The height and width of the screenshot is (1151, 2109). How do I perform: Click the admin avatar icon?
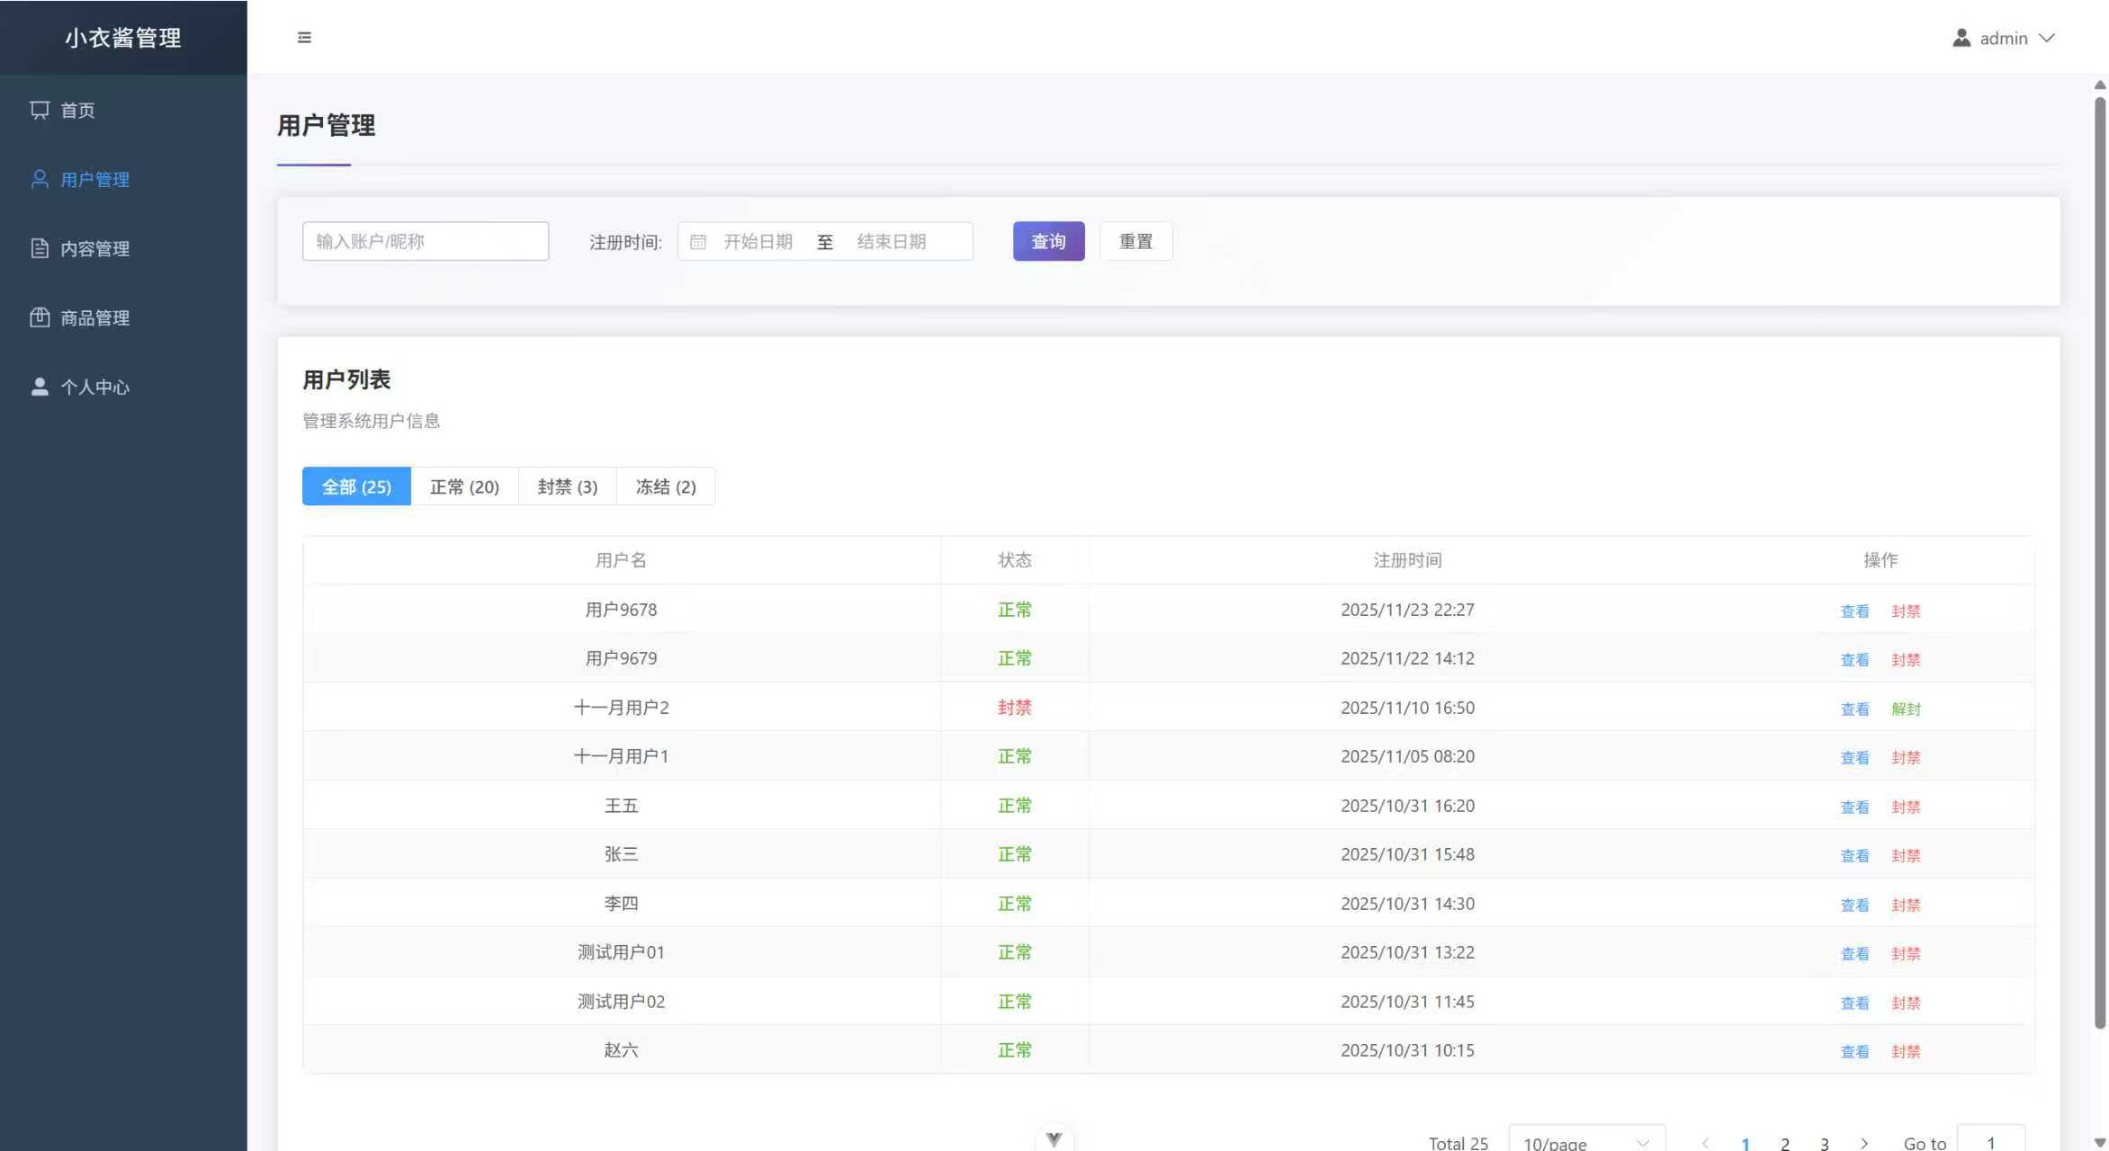[1961, 38]
